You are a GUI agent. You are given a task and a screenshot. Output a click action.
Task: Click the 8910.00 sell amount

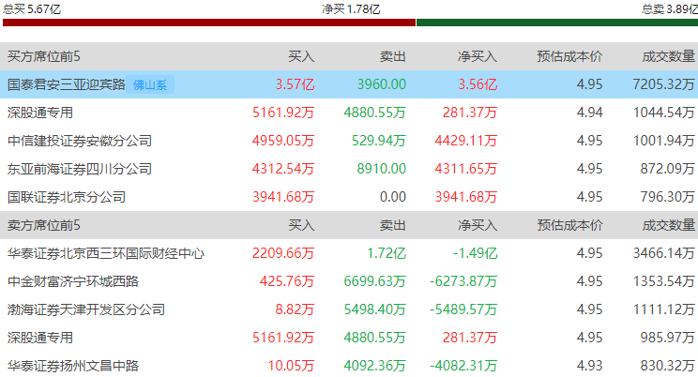point(382,169)
